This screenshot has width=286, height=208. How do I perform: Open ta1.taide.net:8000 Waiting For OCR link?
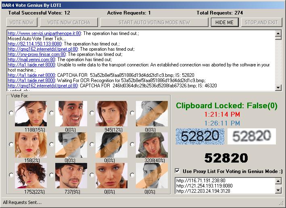click(x=31, y=80)
